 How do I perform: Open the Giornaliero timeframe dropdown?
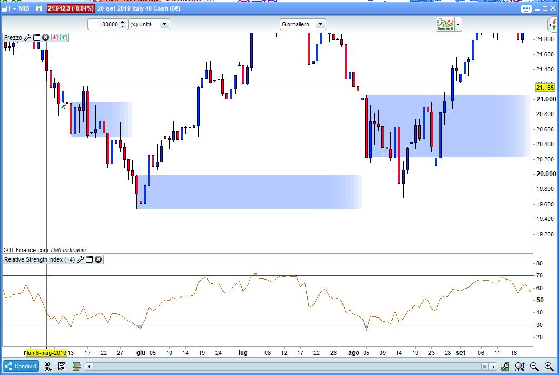point(302,24)
